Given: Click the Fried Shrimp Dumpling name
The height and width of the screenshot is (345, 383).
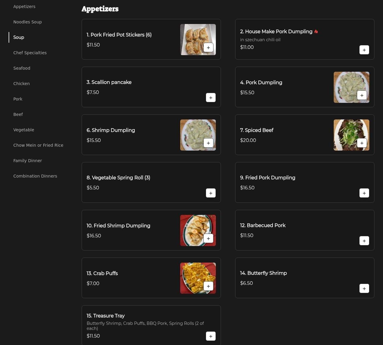Looking at the screenshot, I should point(118,226).
